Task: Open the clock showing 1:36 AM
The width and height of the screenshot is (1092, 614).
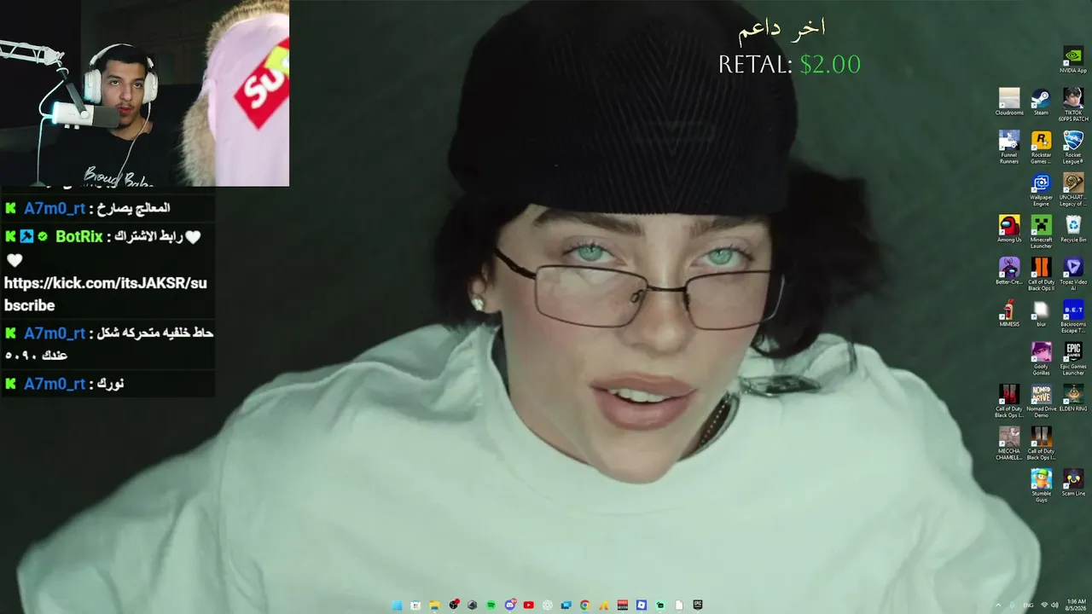Action: tap(1076, 605)
